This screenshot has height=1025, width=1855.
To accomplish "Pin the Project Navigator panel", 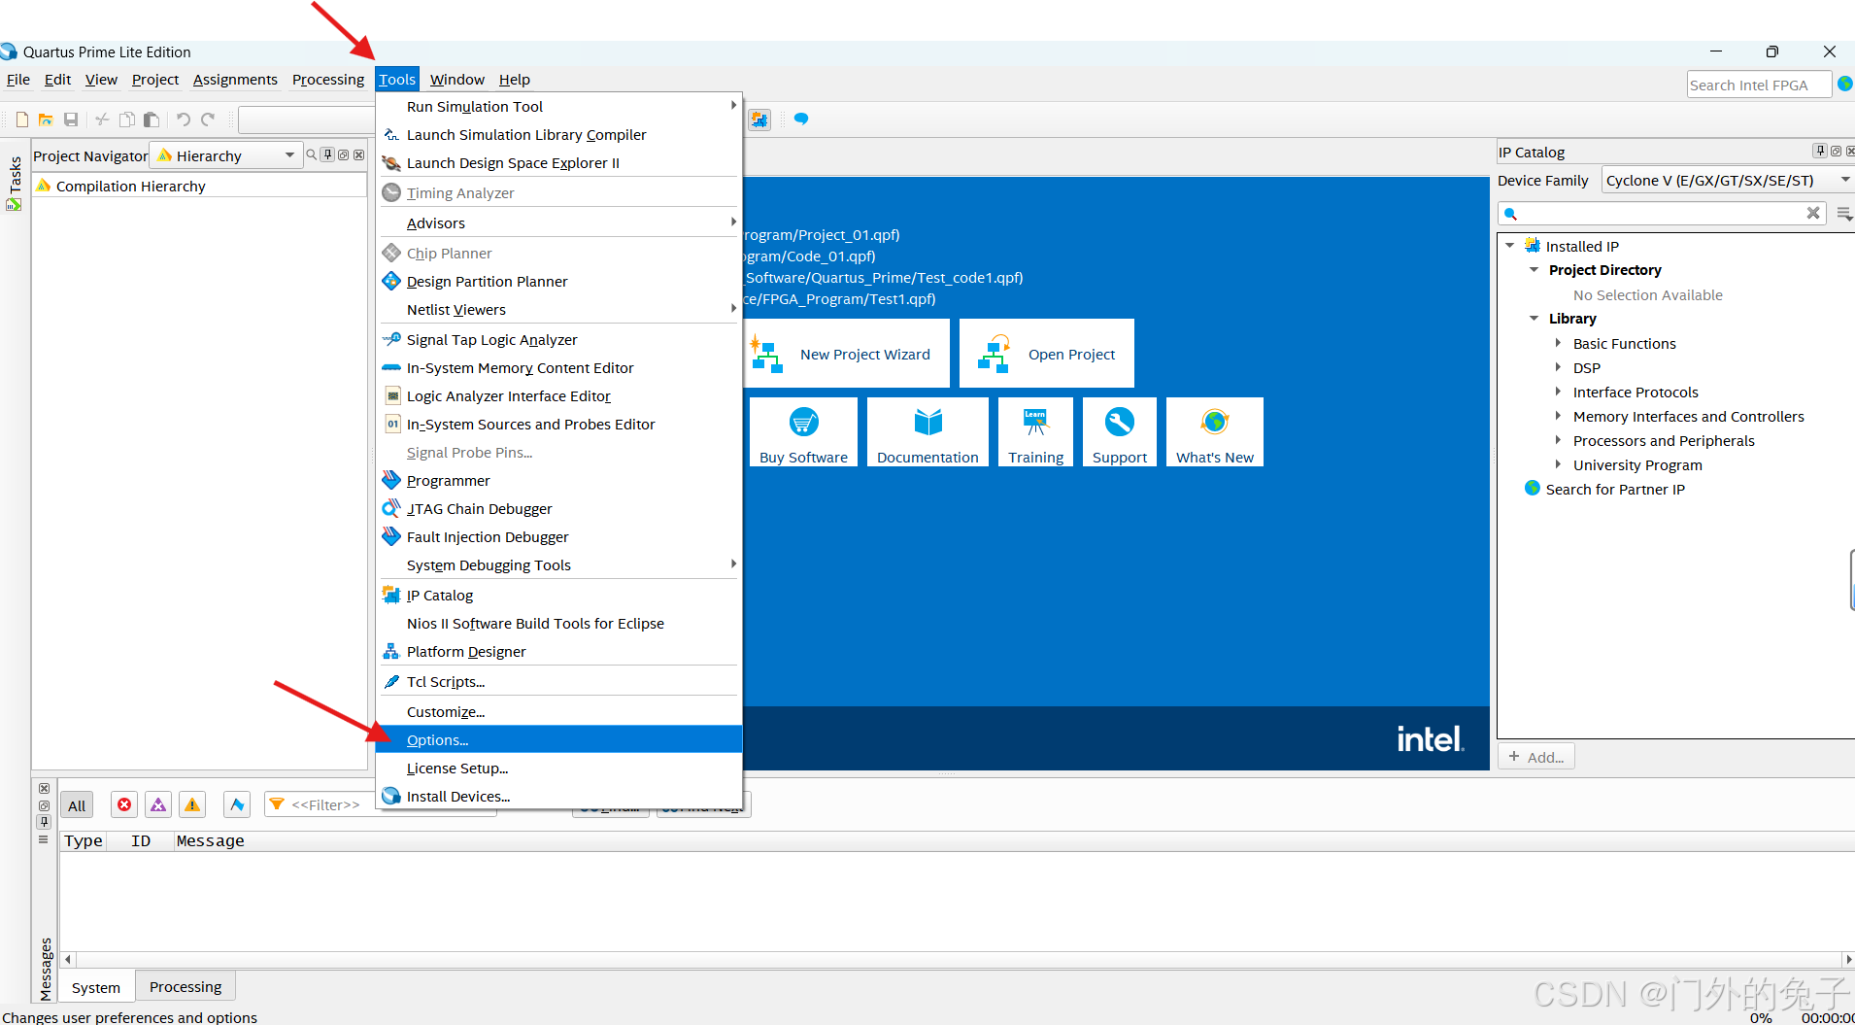I will (328, 154).
